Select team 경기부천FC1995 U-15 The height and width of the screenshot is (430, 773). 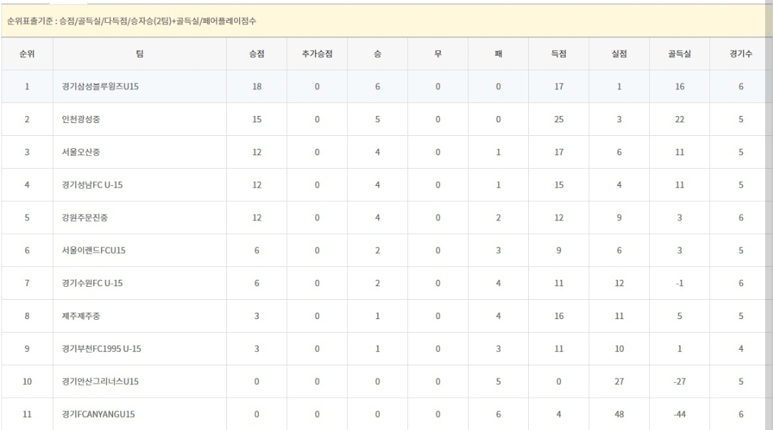pos(102,348)
